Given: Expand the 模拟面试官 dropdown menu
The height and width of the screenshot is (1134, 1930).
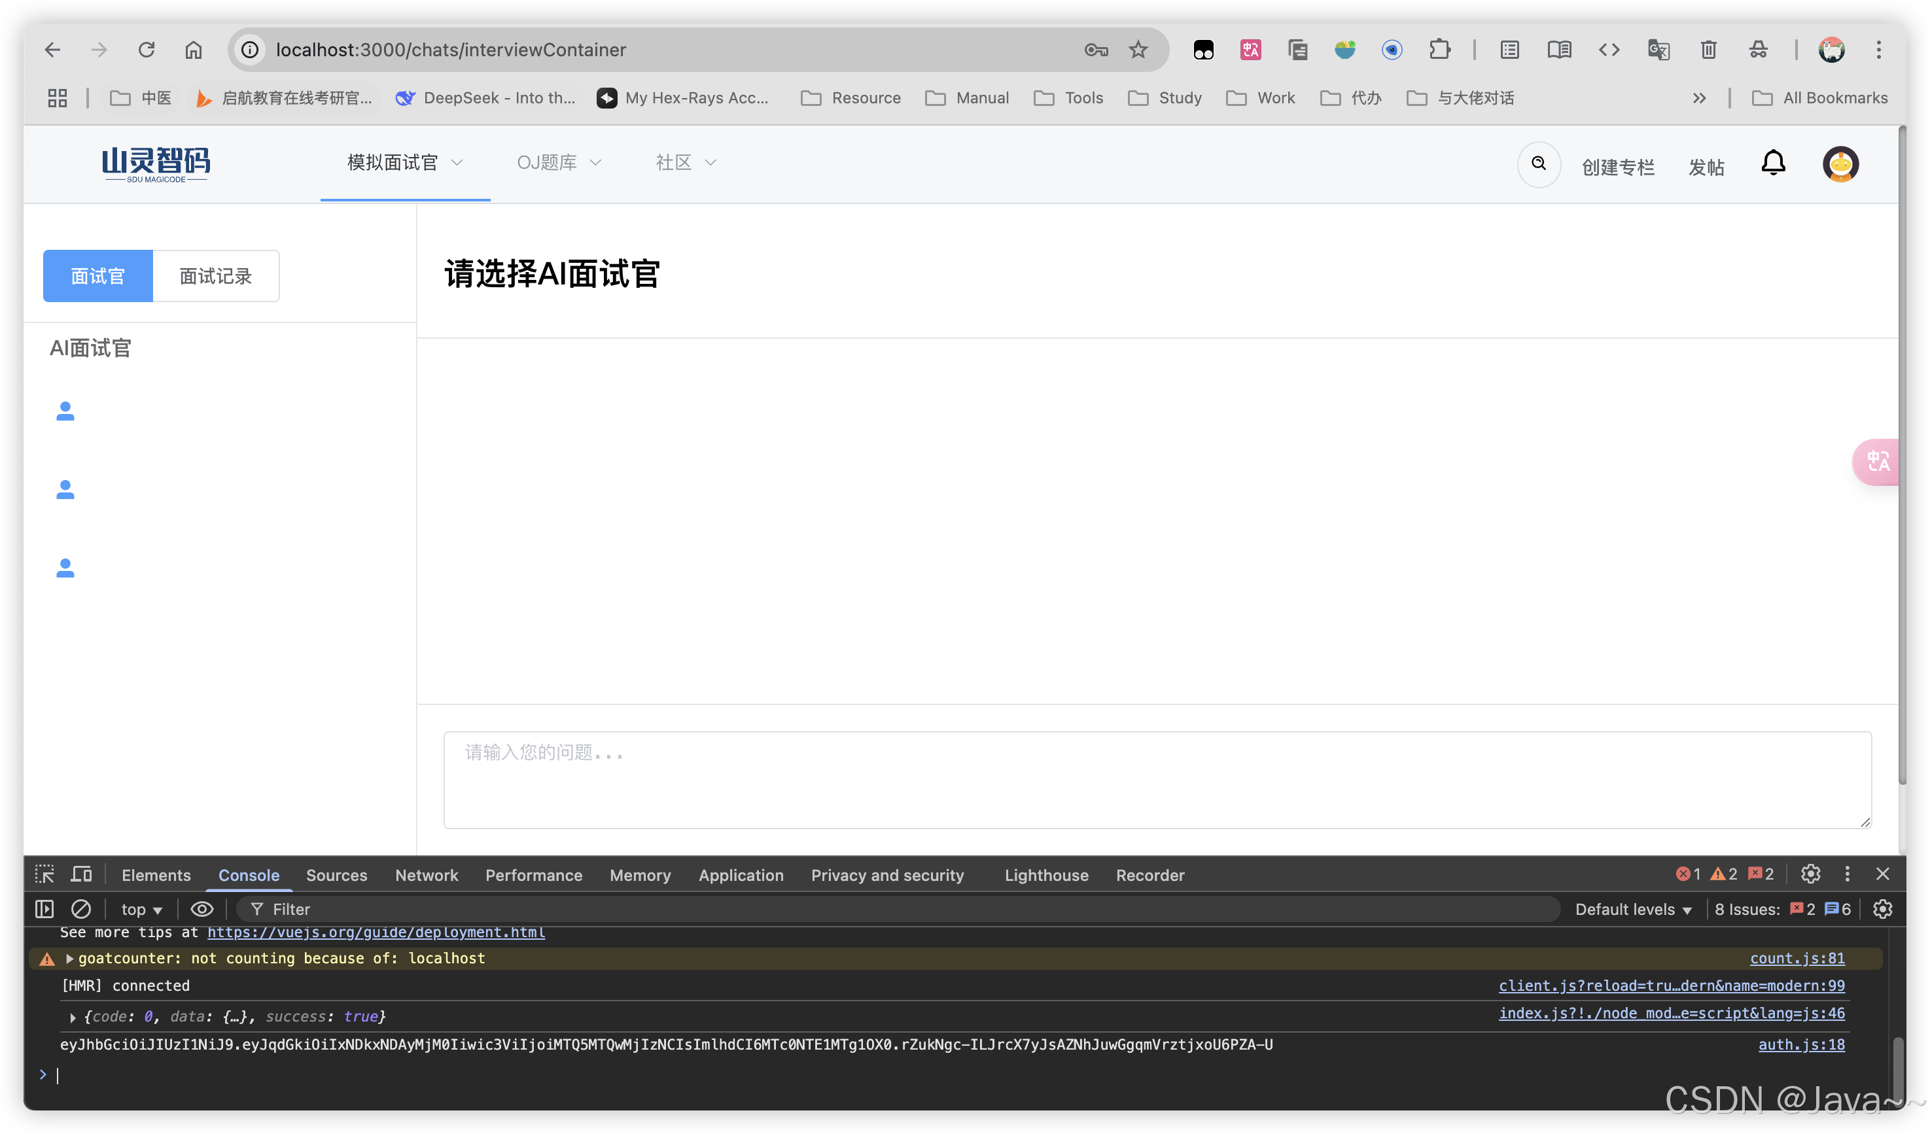Looking at the screenshot, I should point(404,162).
